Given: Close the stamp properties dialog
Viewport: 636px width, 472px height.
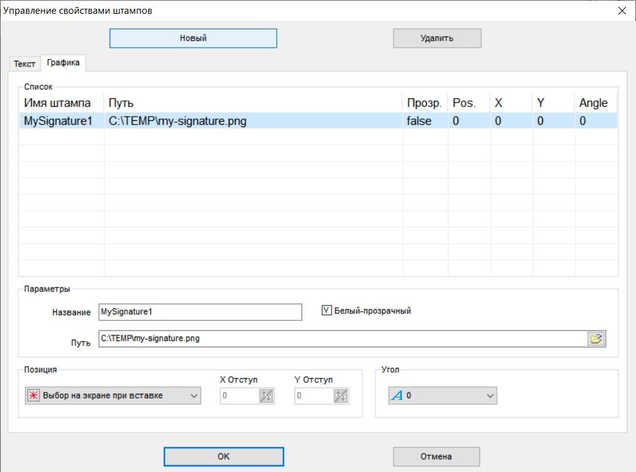Looking at the screenshot, I should [622, 11].
